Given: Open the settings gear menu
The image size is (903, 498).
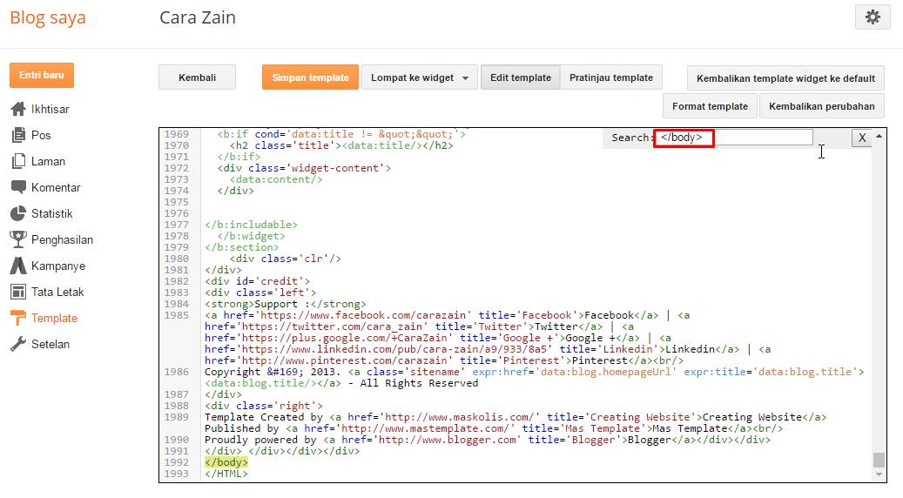Looking at the screenshot, I should (873, 17).
